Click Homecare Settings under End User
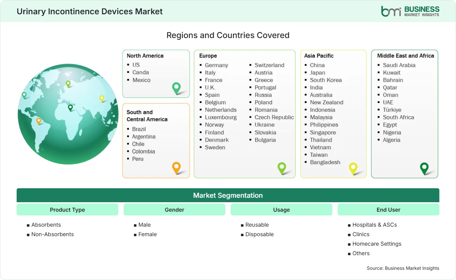456x280 pixels. click(377, 244)
